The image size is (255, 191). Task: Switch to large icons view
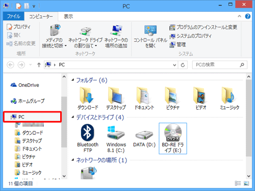point(246,183)
